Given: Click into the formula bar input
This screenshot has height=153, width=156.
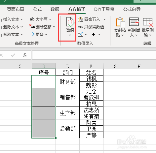Looking at the screenshot, I should tap(94, 55).
